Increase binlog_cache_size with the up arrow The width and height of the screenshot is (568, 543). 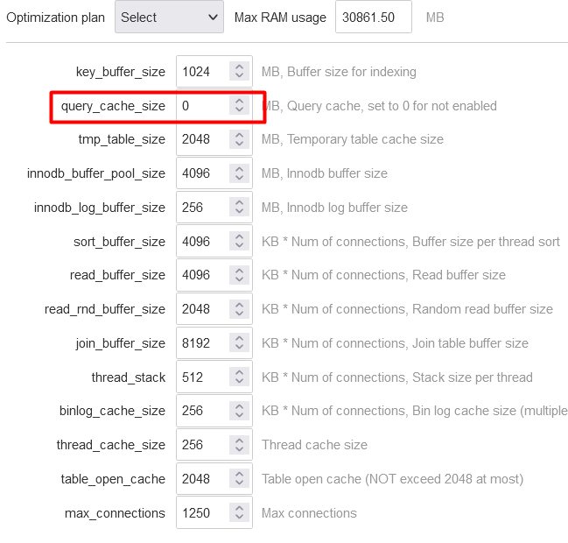click(x=239, y=405)
